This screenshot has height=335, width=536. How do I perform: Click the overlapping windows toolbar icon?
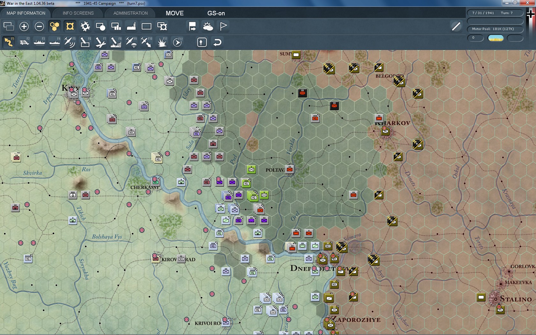(9, 26)
